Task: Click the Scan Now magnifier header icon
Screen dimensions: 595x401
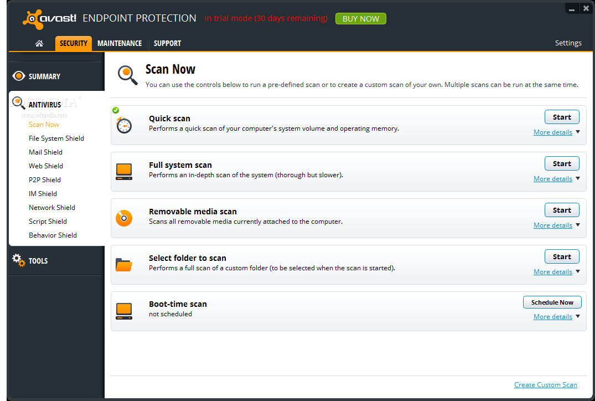Action: pyautogui.click(x=127, y=75)
